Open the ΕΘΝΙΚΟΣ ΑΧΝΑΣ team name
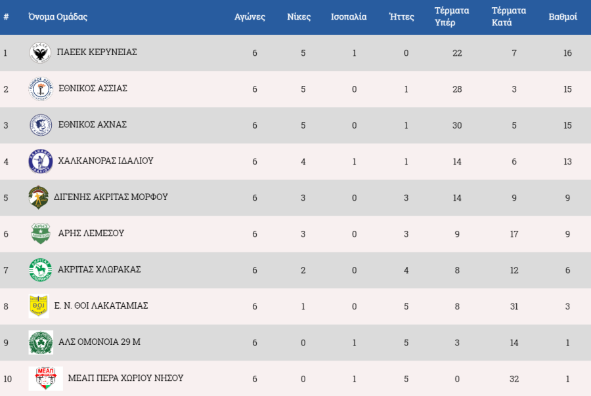591x396 pixels. click(93, 125)
